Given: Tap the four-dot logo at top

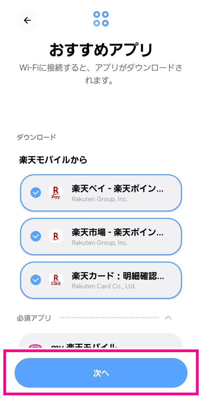Looking at the screenshot, I should [101, 19].
